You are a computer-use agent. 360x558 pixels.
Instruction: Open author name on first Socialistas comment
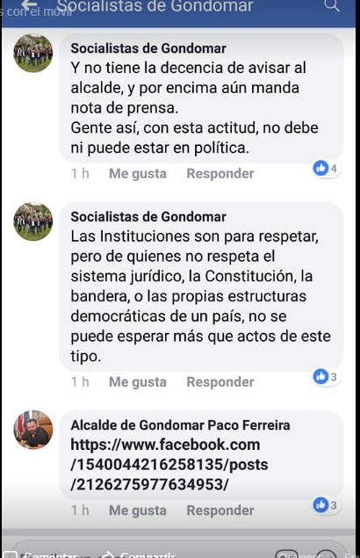(x=148, y=48)
